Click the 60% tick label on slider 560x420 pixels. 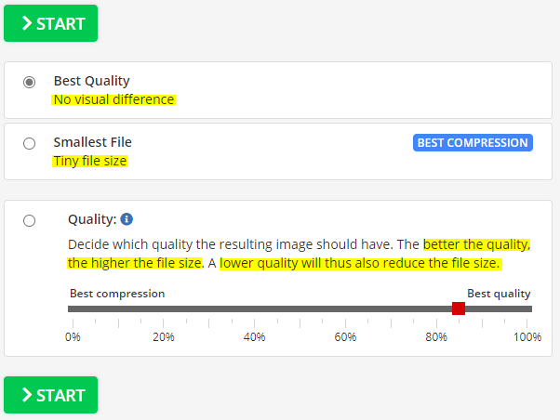[x=345, y=336]
